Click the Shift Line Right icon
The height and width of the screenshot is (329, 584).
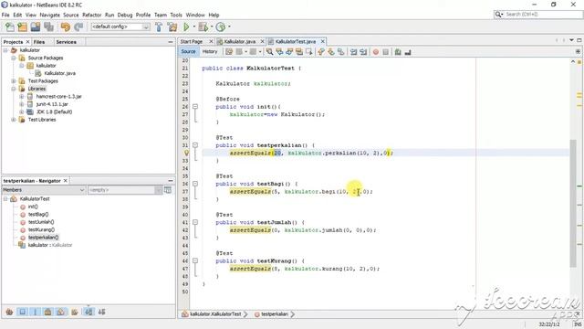363,52
